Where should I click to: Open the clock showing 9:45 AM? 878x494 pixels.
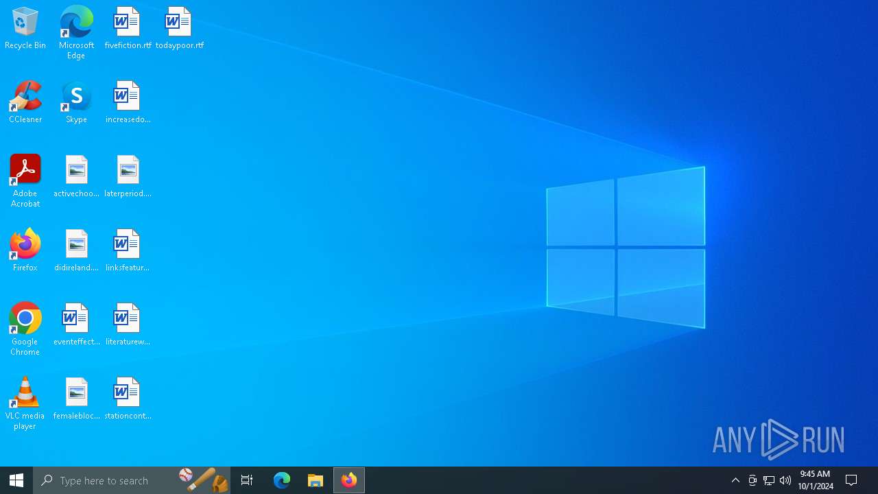click(816, 480)
